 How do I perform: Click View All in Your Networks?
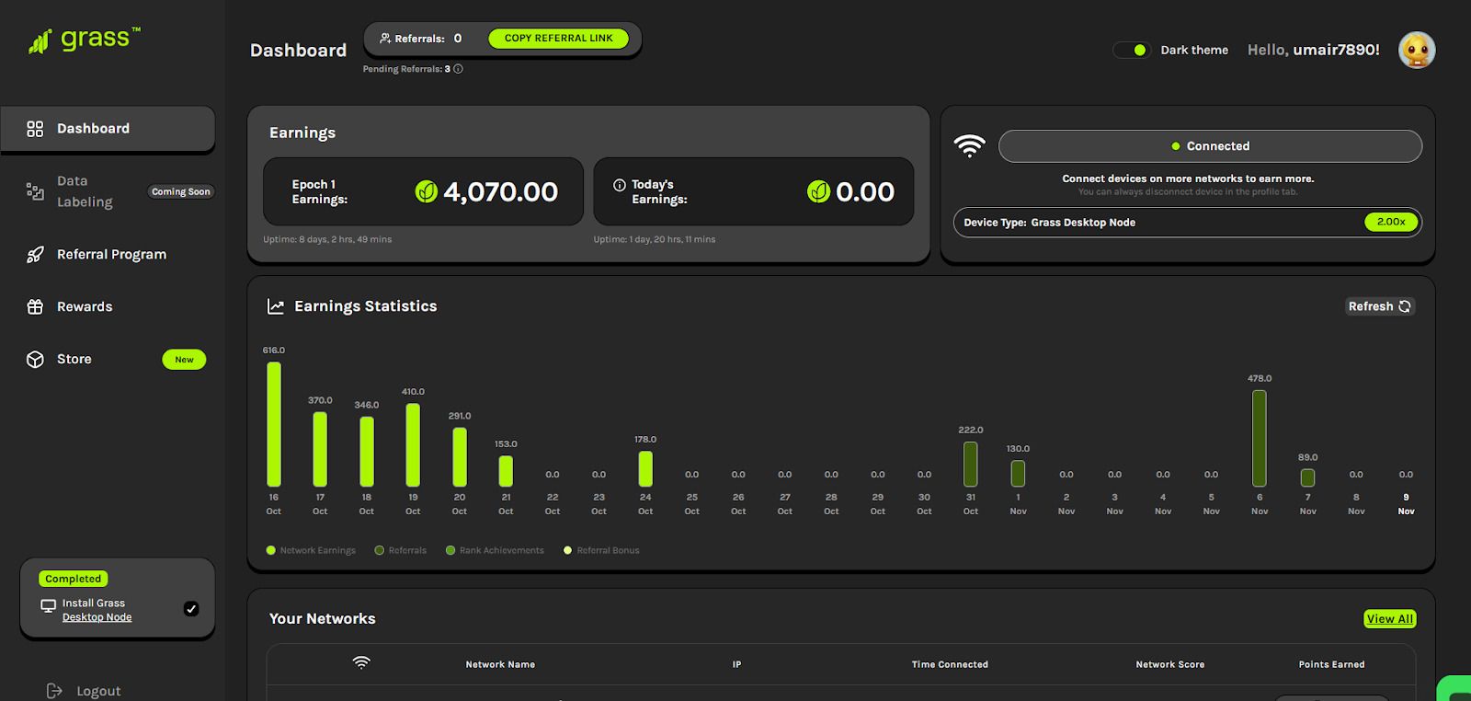[x=1389, y=619]
